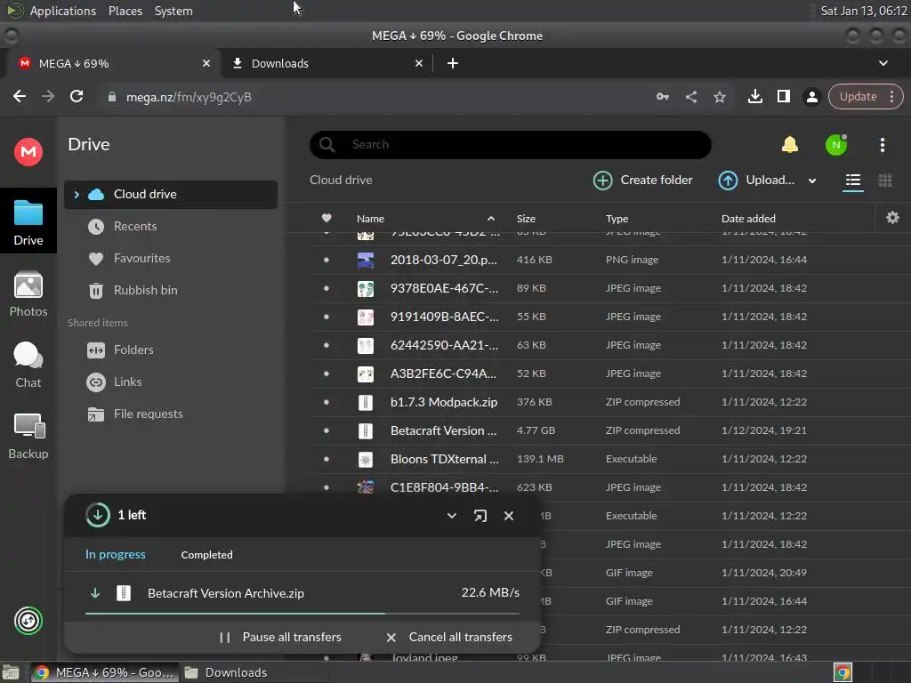Viewport: 911px width, 683px height.
Task: Open the Photos section
Action: click(28, 293)
